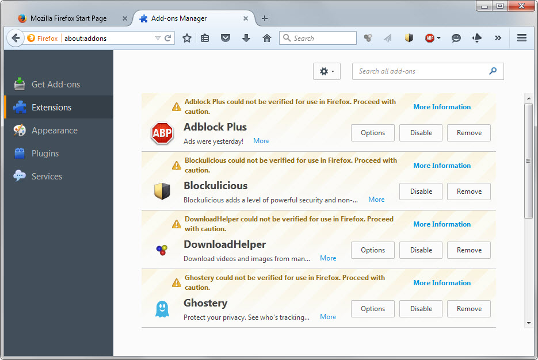The image size is (538, 360).
Task: Click the DownloadHelper colored balls logo
Action: pyautogui.click(x=162, y=250)
